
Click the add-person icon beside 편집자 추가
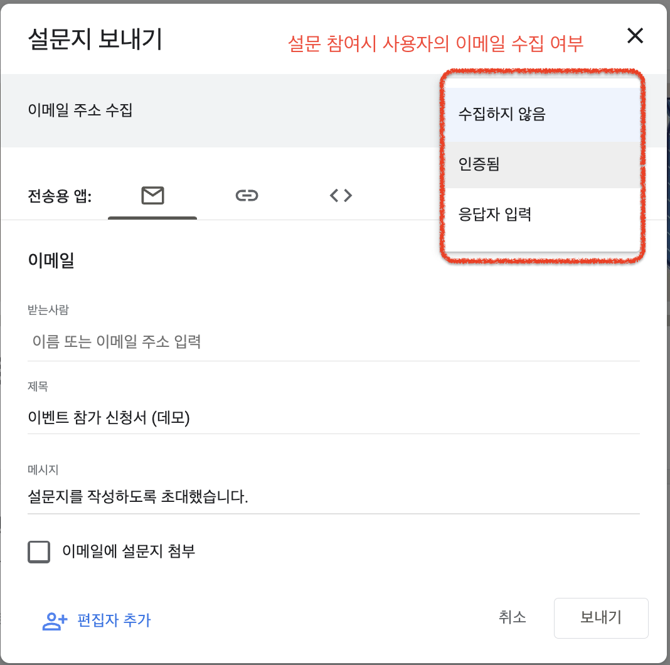click(x=55, y=621)
